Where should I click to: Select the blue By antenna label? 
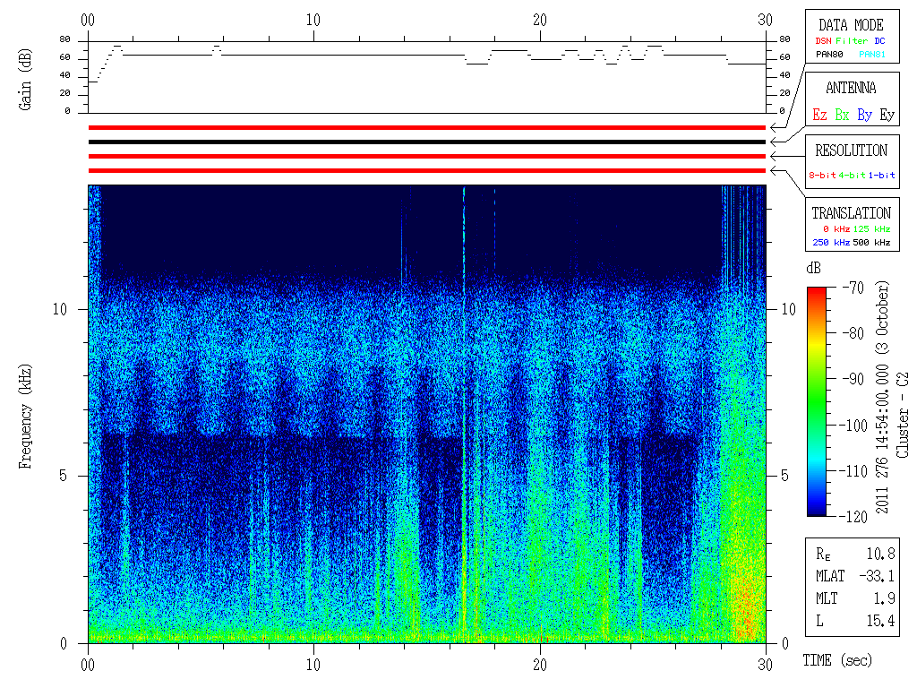coord(864,115)
